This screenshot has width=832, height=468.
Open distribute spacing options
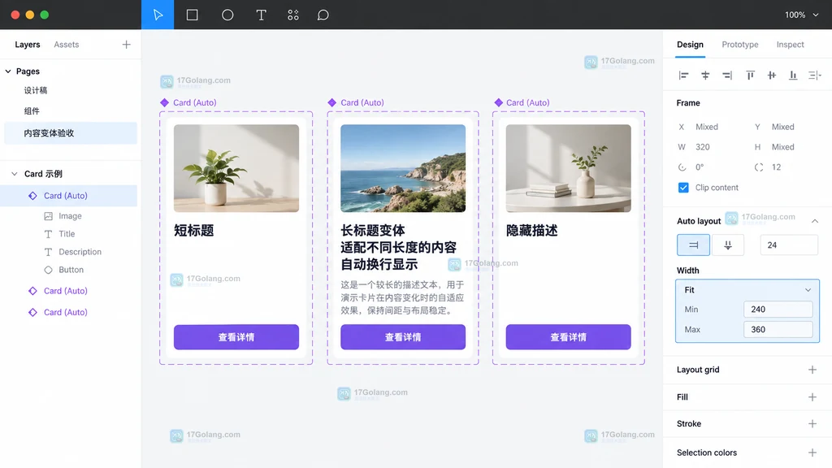(x=815, y=76)
